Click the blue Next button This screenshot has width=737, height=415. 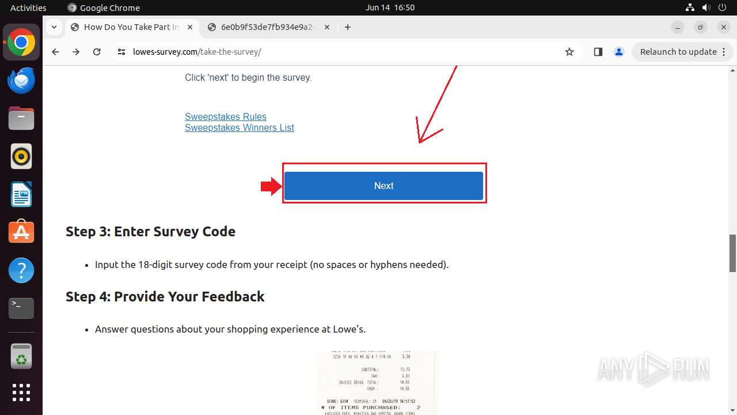click(x=383, y=186)
